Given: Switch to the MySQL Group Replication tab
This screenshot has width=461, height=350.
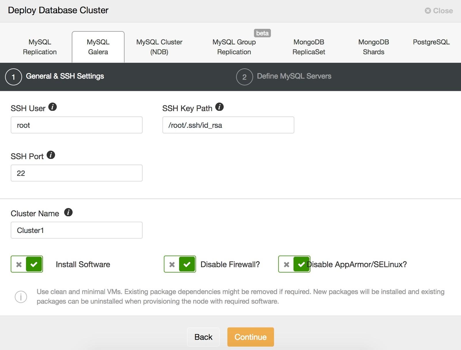Looking at the screenshot, I should 234,47.
